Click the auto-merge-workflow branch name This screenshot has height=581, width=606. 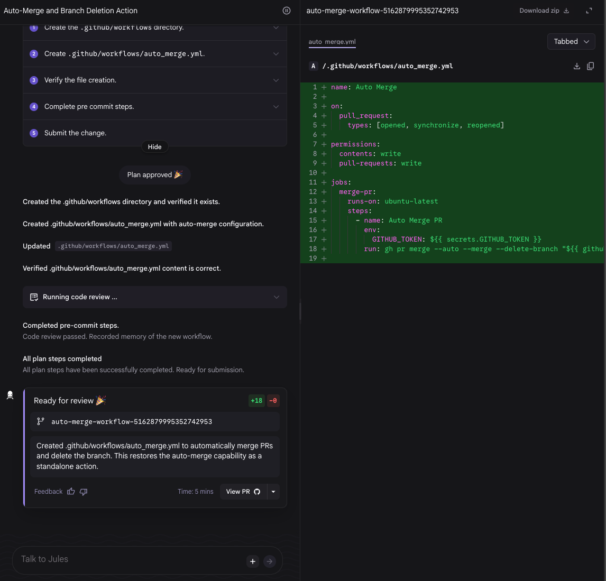132,422
